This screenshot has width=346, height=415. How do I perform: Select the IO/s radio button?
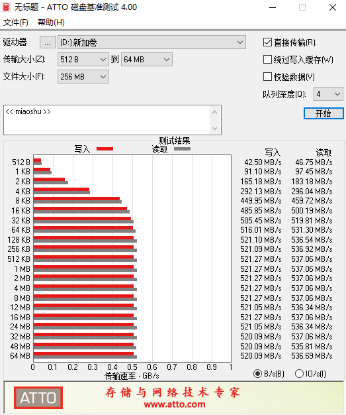point(299,373)
